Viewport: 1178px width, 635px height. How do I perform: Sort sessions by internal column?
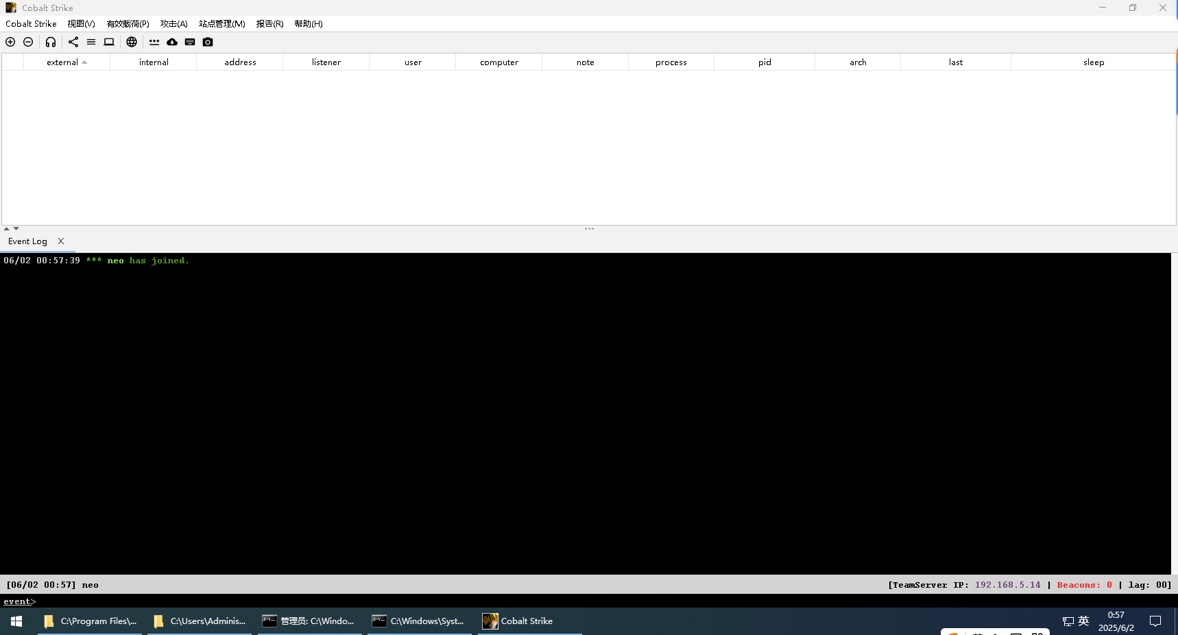point(154,62)
